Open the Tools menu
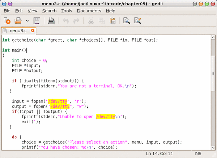Screen dimensions: 217x158 (x=67, y=11)
